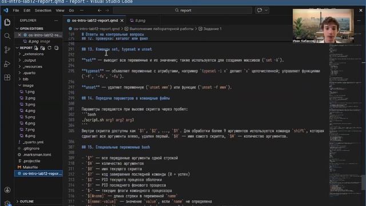Open 5.png in the image folder
The height and width of the screenshot is (206, 366).
tap(30, 117)
